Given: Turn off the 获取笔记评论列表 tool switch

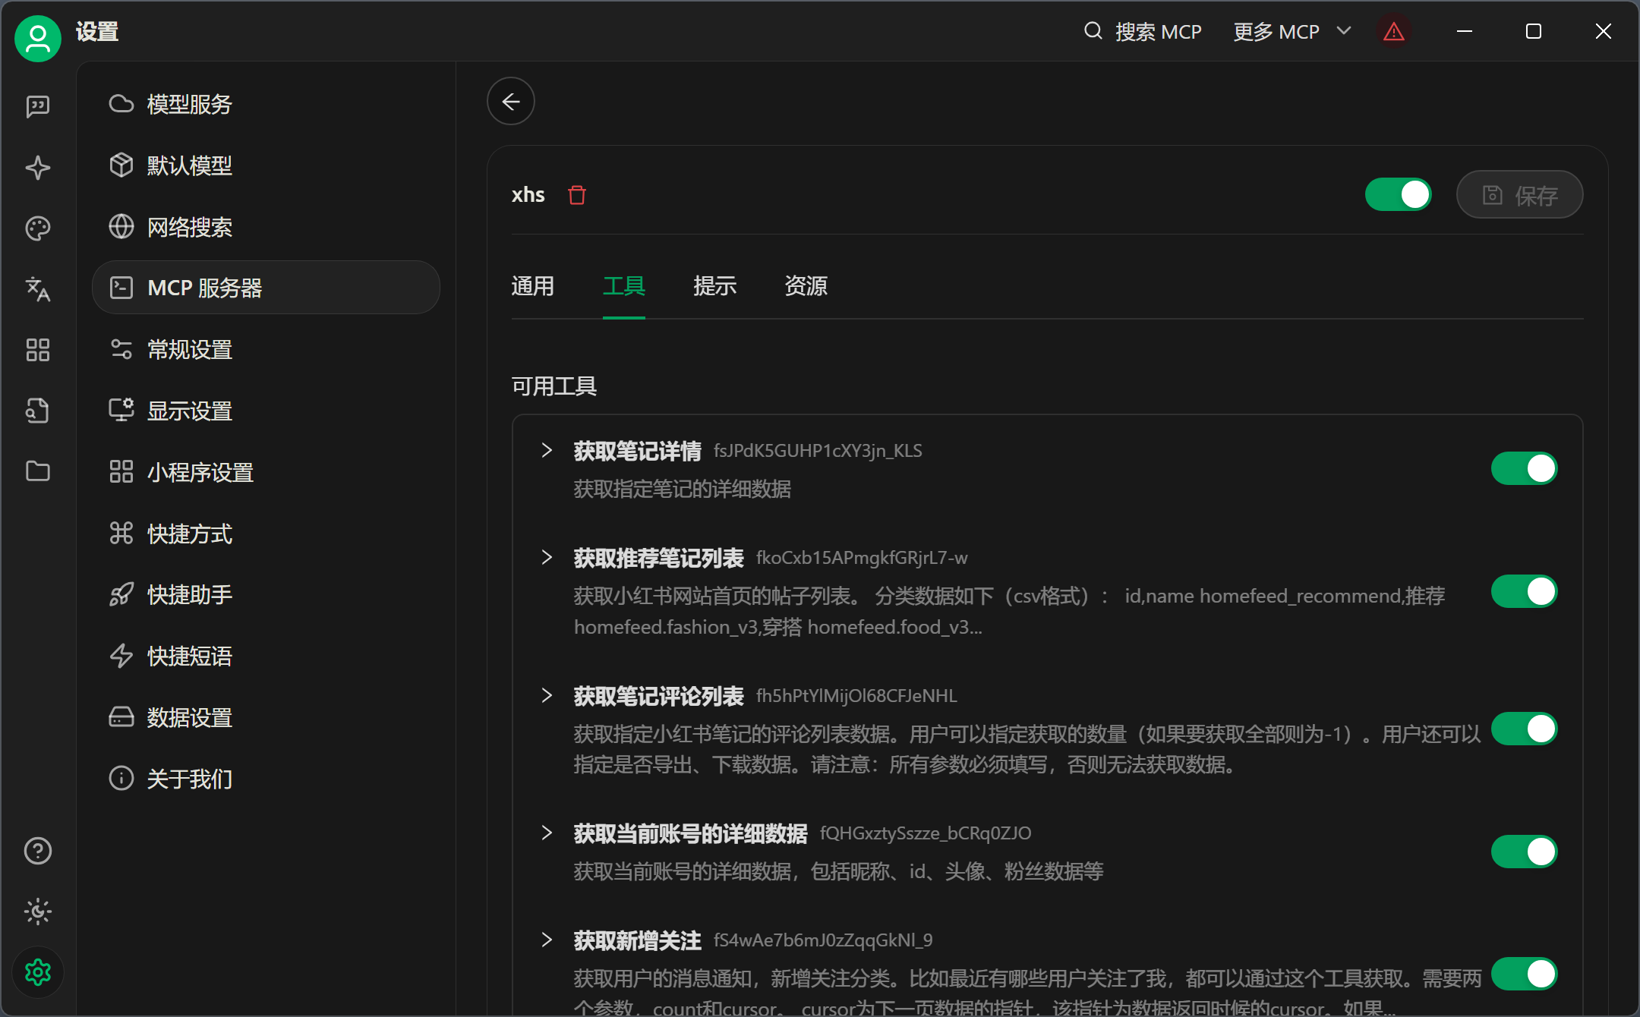Looking at the screenshot, I should coord(1524,729).
